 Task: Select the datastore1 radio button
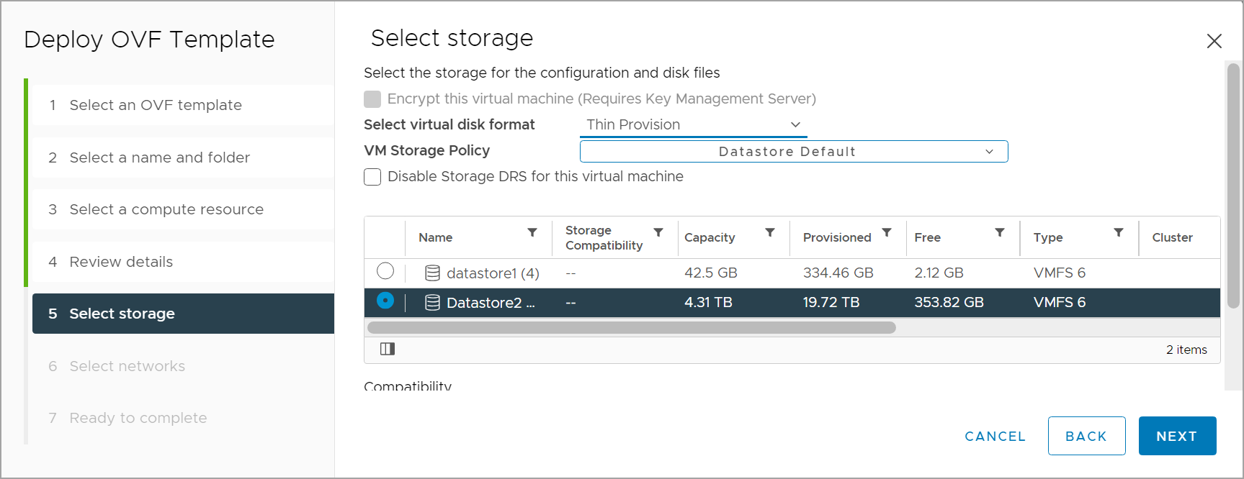tap(385, 271)
